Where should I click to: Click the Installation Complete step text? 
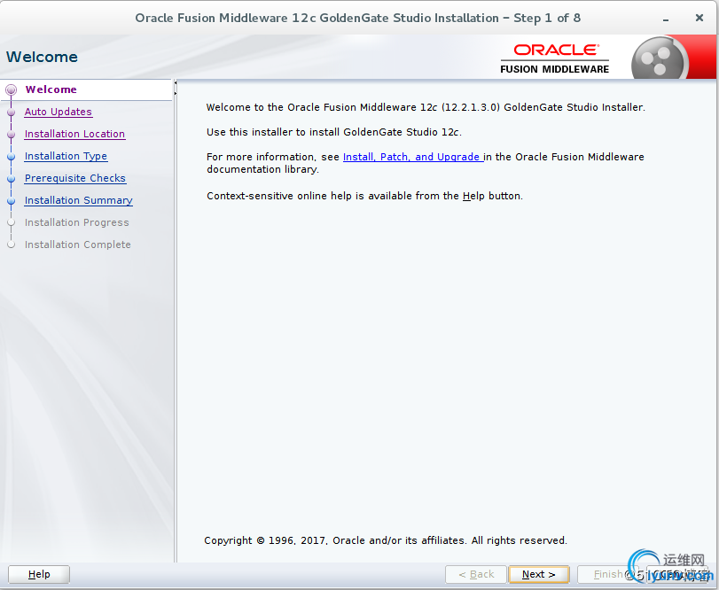click(x=77, y=245)
